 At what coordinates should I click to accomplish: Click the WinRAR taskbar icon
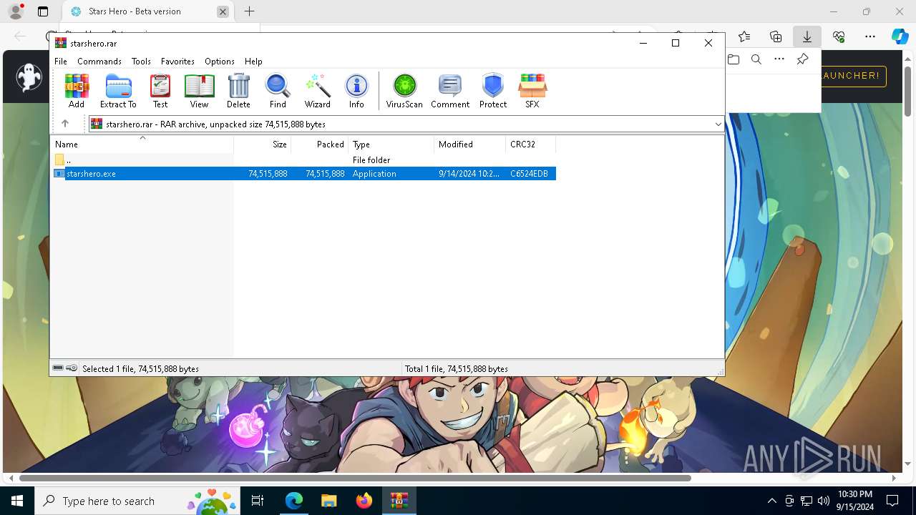399,501
